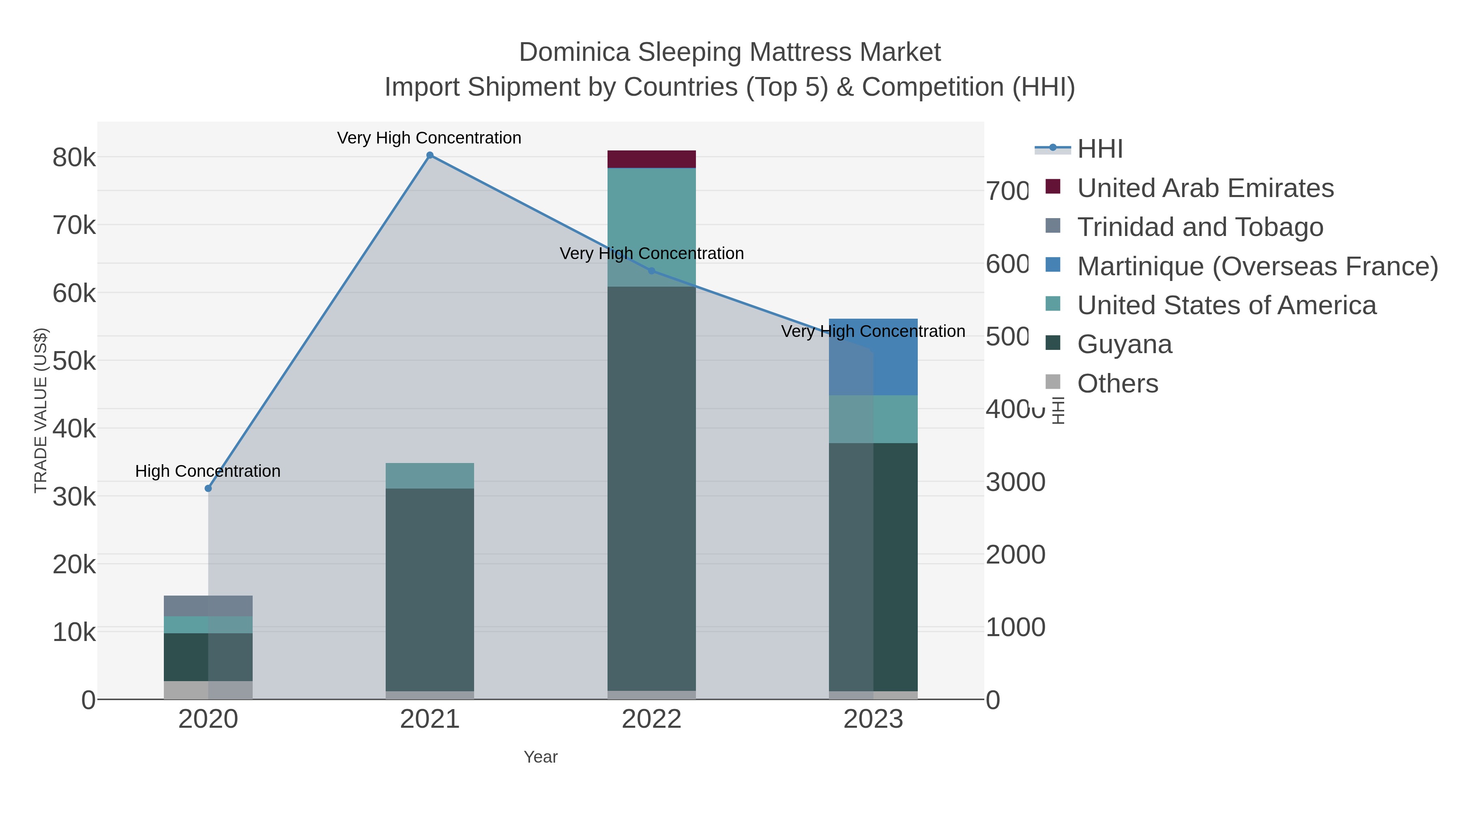Click the 50k y-axis tick label
The height and width of the screenshot is (821, 1460).
[74, 361]
